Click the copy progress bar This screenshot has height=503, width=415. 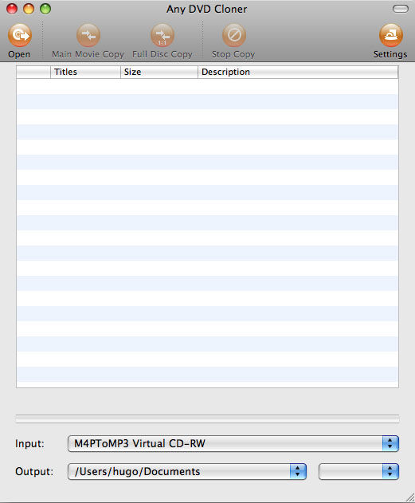click(x=207, y=419)
